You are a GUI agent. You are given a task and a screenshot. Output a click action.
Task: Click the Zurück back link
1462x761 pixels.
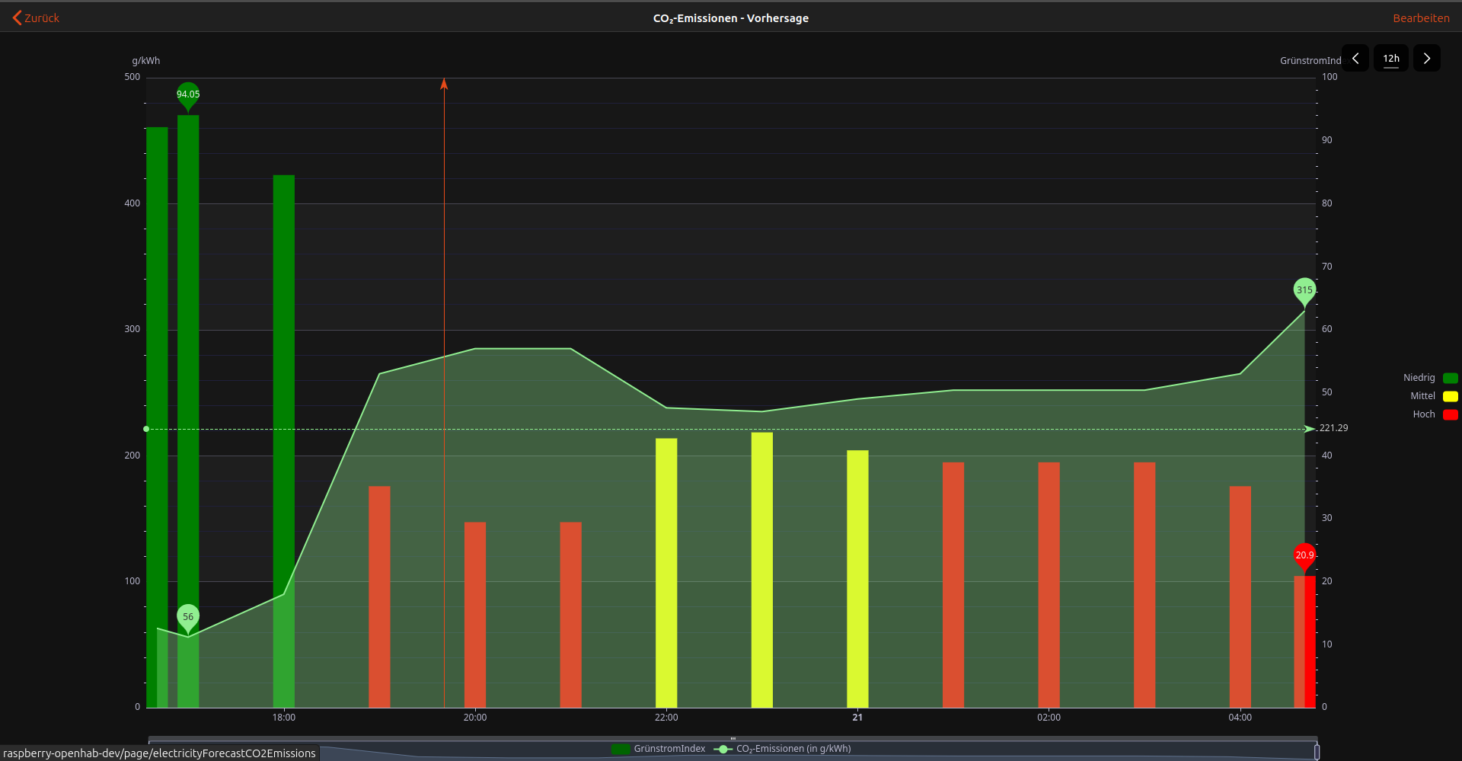click(36, 18)
